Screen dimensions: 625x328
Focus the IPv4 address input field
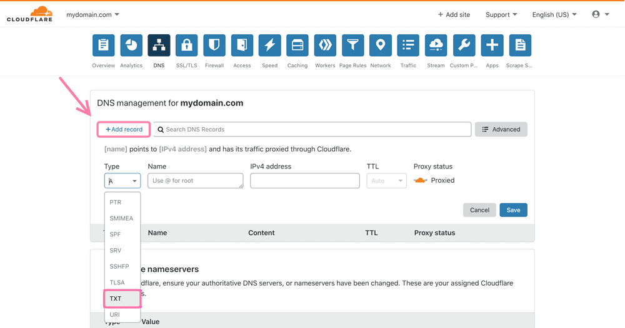coord(305,181)
